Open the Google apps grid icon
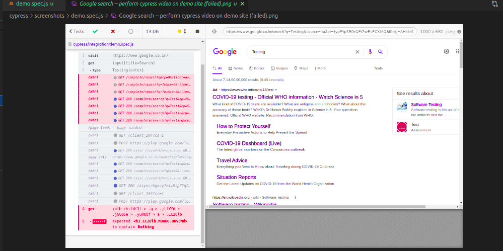The height and width of the screenshot is (251, 503). [x=458, y=52]
